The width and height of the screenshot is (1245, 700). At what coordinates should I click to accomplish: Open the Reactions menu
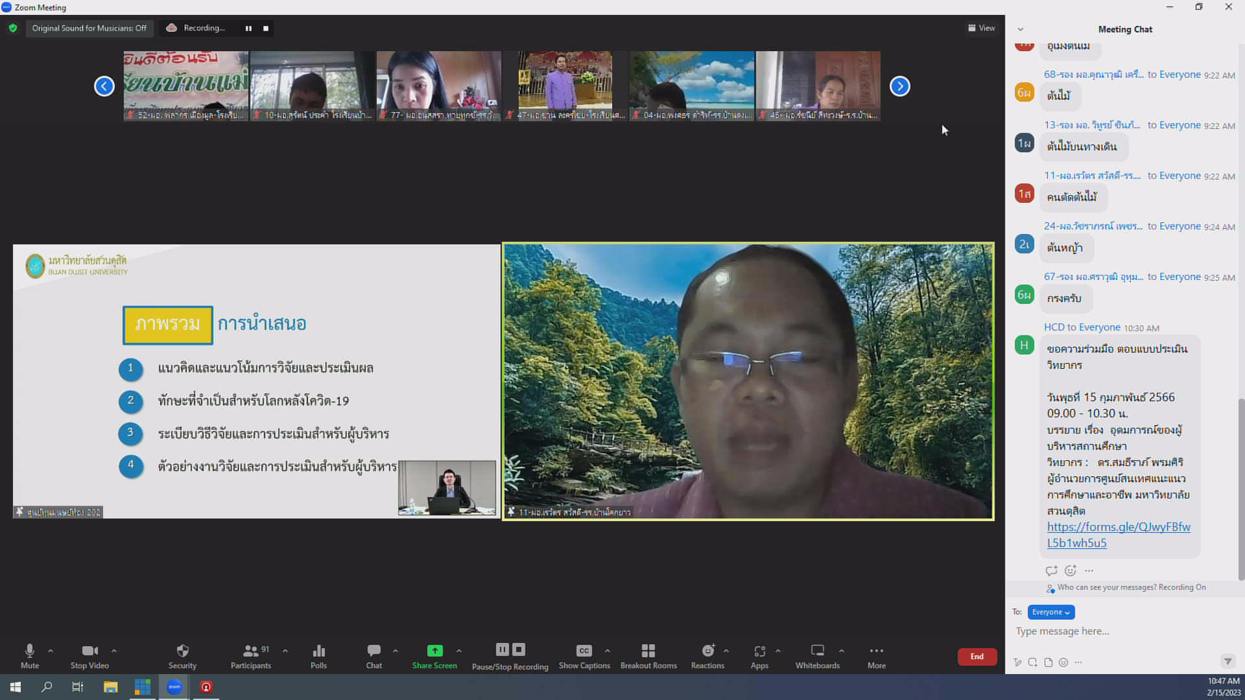(707, 656)
